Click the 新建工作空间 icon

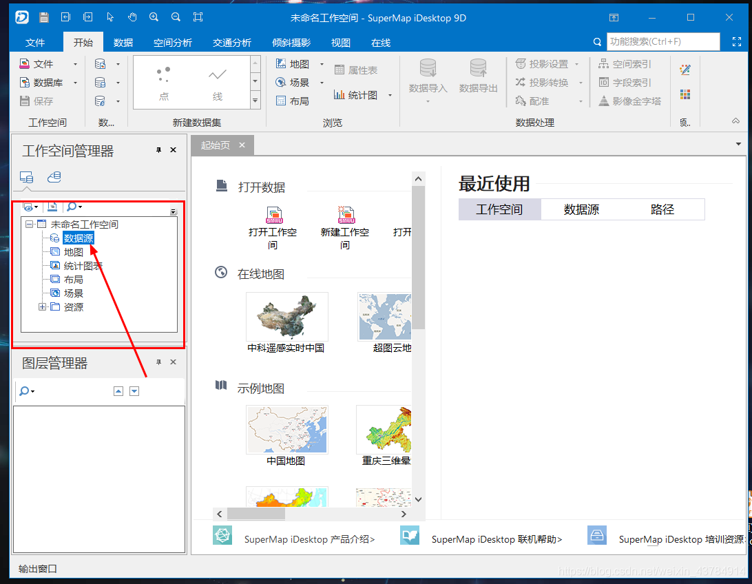(x=346, y=216)
